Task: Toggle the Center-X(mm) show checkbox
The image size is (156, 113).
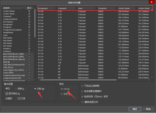Action: (29, 11)
